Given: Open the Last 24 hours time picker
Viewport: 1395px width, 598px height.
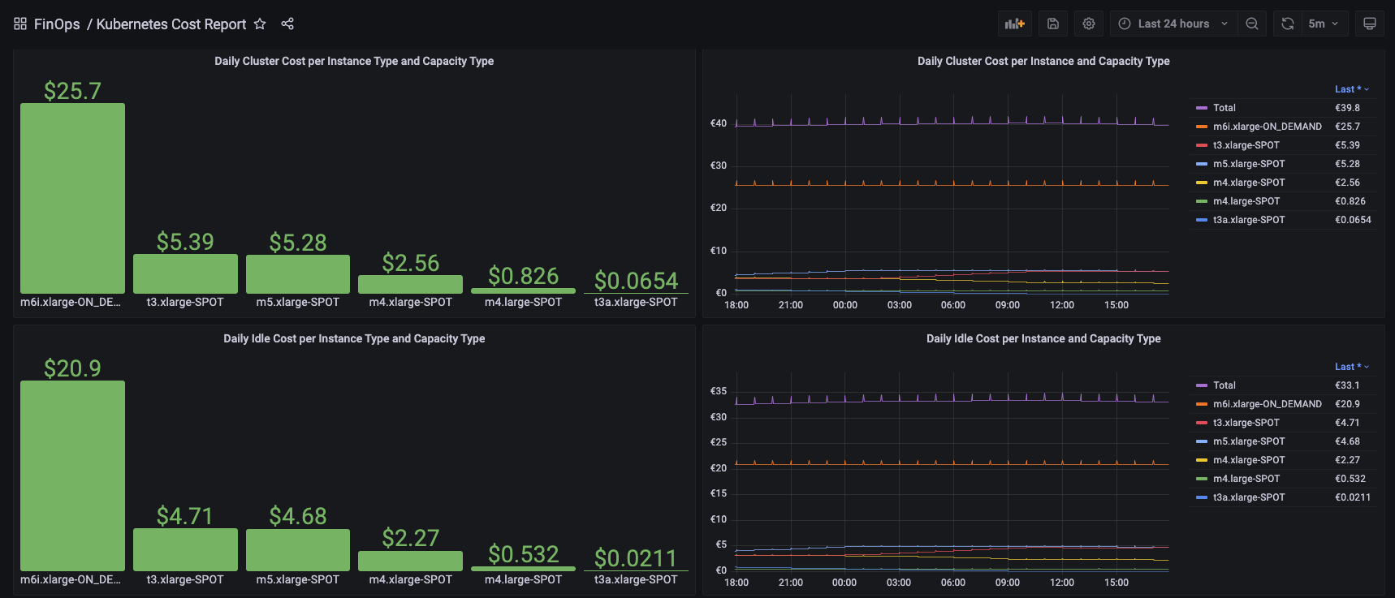Looking at the screenshot, I should (x=1173, y=24).
